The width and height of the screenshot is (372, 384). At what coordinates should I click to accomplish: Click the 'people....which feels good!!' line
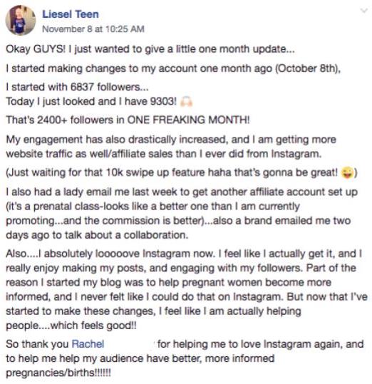point(71,326)
